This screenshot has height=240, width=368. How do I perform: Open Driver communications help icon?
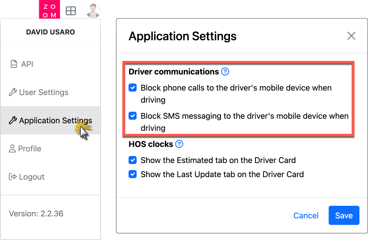coord(225,72)
